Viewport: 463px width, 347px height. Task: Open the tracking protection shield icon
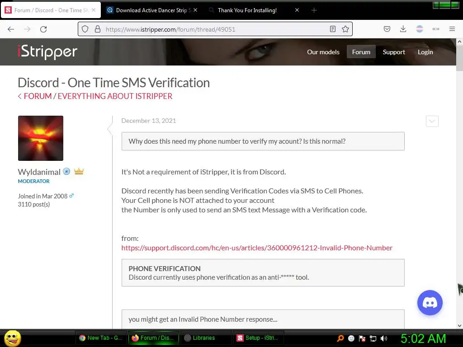tap(85, 29)
